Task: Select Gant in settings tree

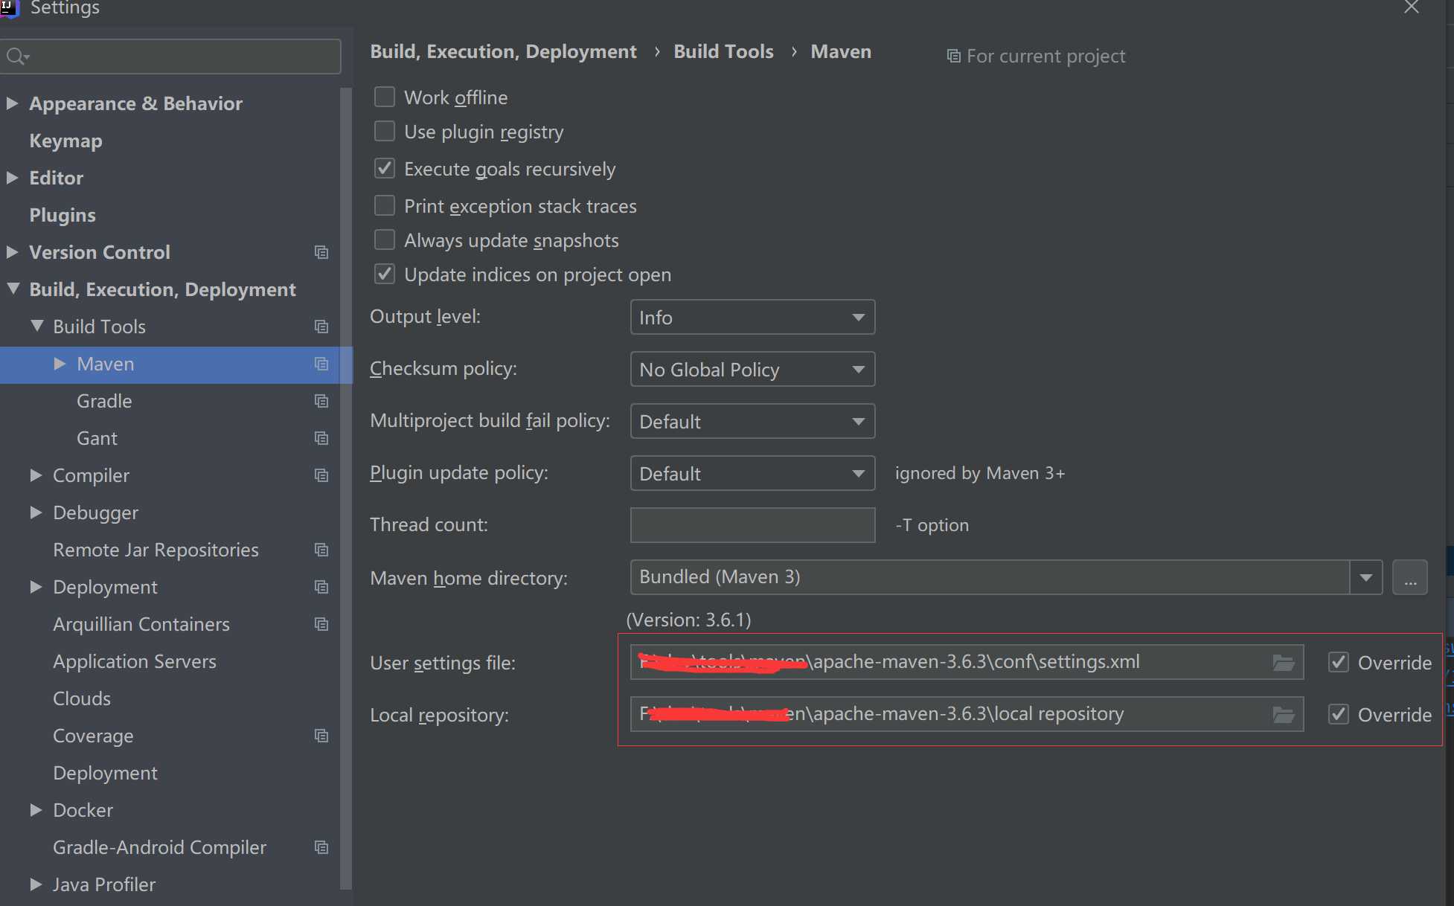Action: point(97,438)
